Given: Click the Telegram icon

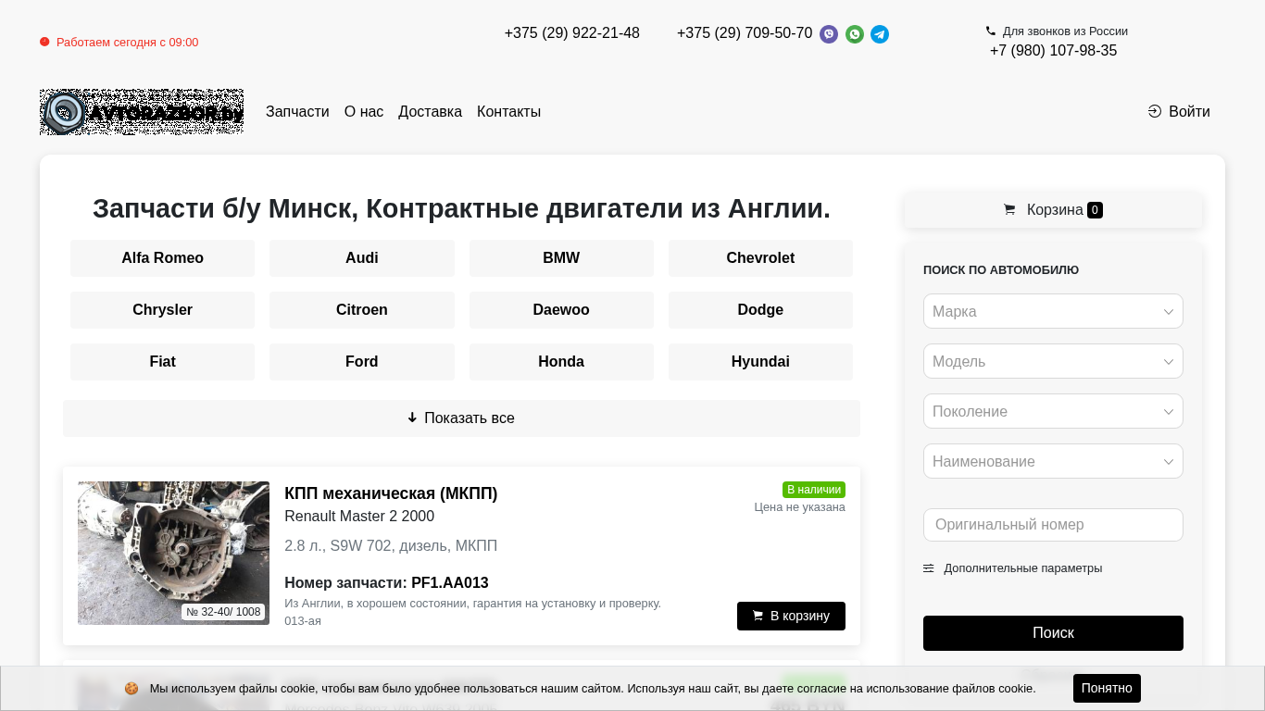Looking at the screenshot, I should 880,34.
